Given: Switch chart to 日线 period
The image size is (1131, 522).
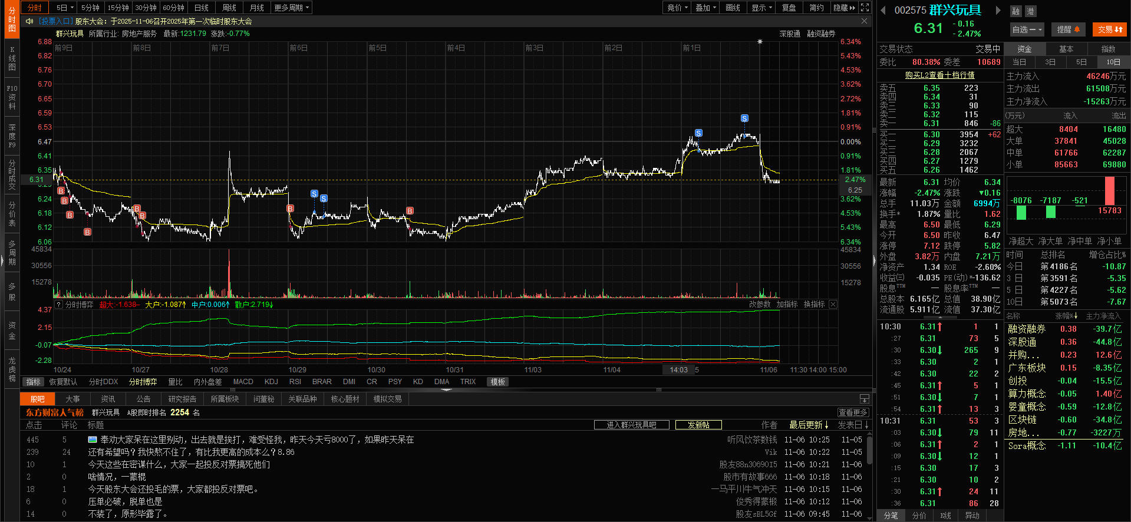Looking at the screenshot, I should (x=202, y=8).
